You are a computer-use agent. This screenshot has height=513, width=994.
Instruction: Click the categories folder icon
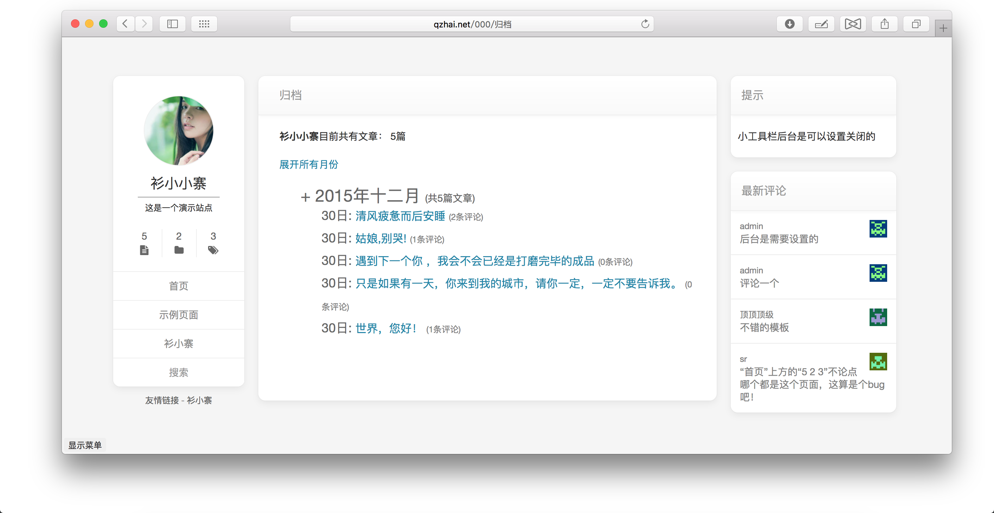point(179,250)
